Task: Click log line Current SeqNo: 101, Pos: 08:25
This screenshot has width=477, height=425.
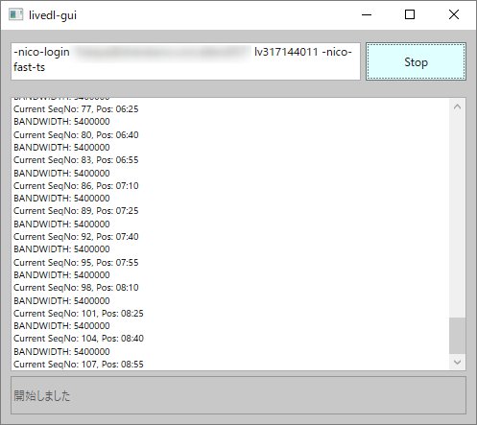Action: [x=79, y=314]
